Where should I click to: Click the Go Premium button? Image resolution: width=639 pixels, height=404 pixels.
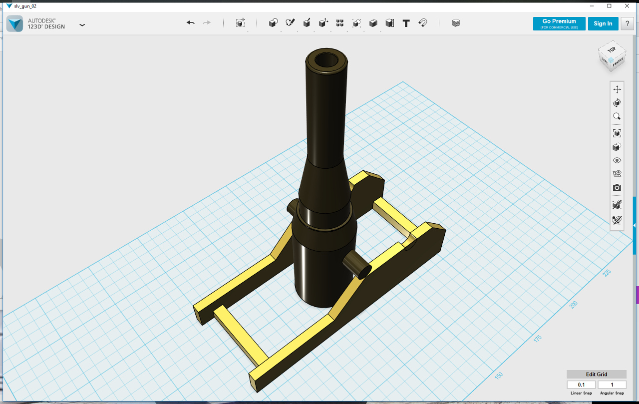[x=559, y=23]
